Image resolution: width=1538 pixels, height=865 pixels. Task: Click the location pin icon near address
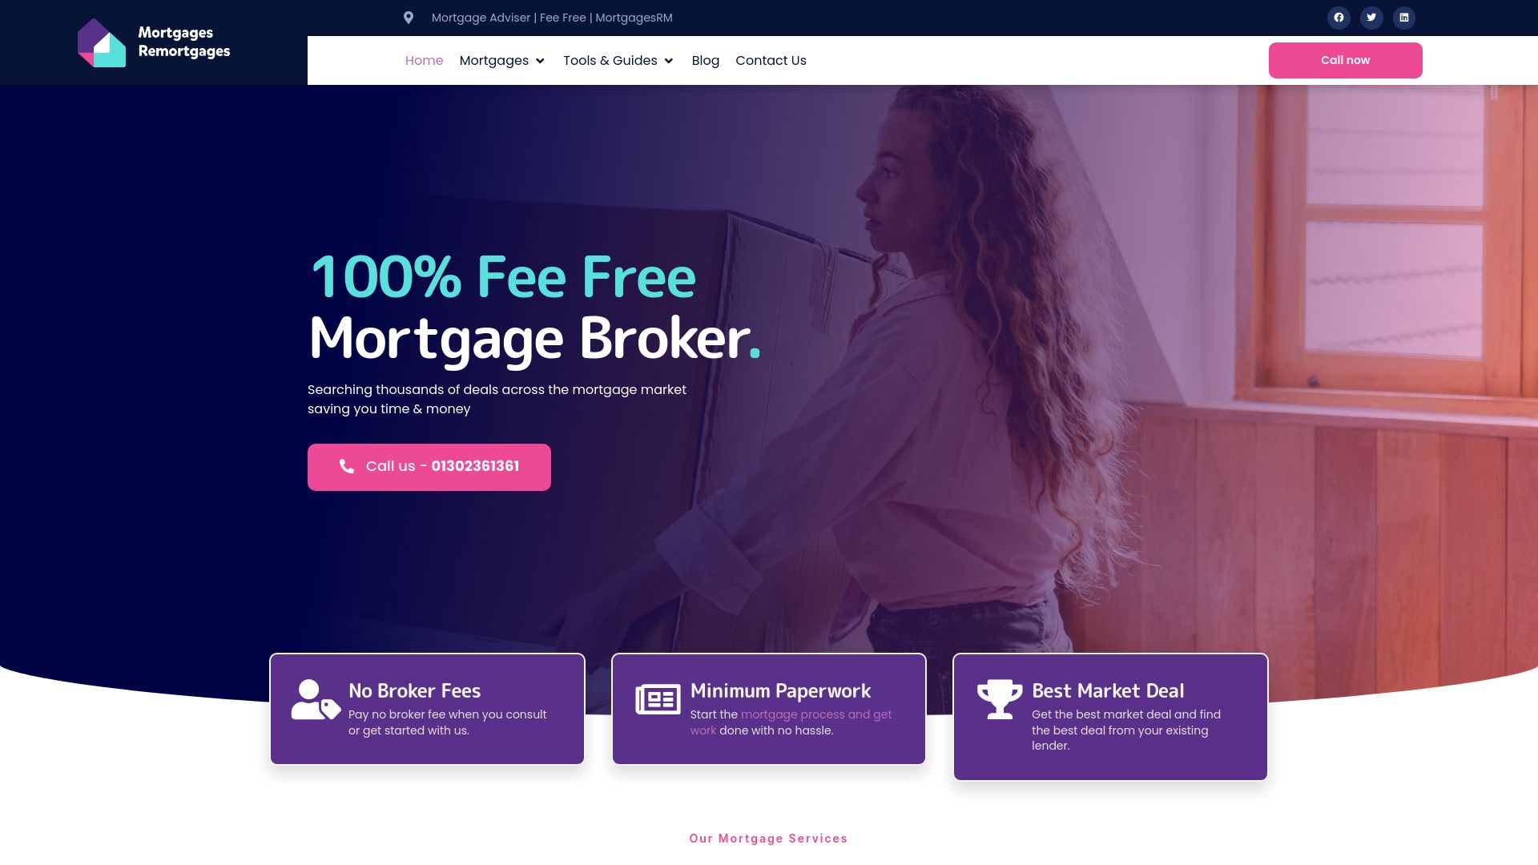click(x=409, y=18)
